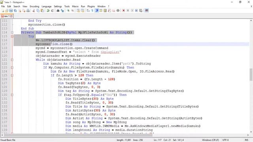This screenshot has height=142, width=253.
Task: Toggle file monitoring eye button
Action: tap(118, 11)
